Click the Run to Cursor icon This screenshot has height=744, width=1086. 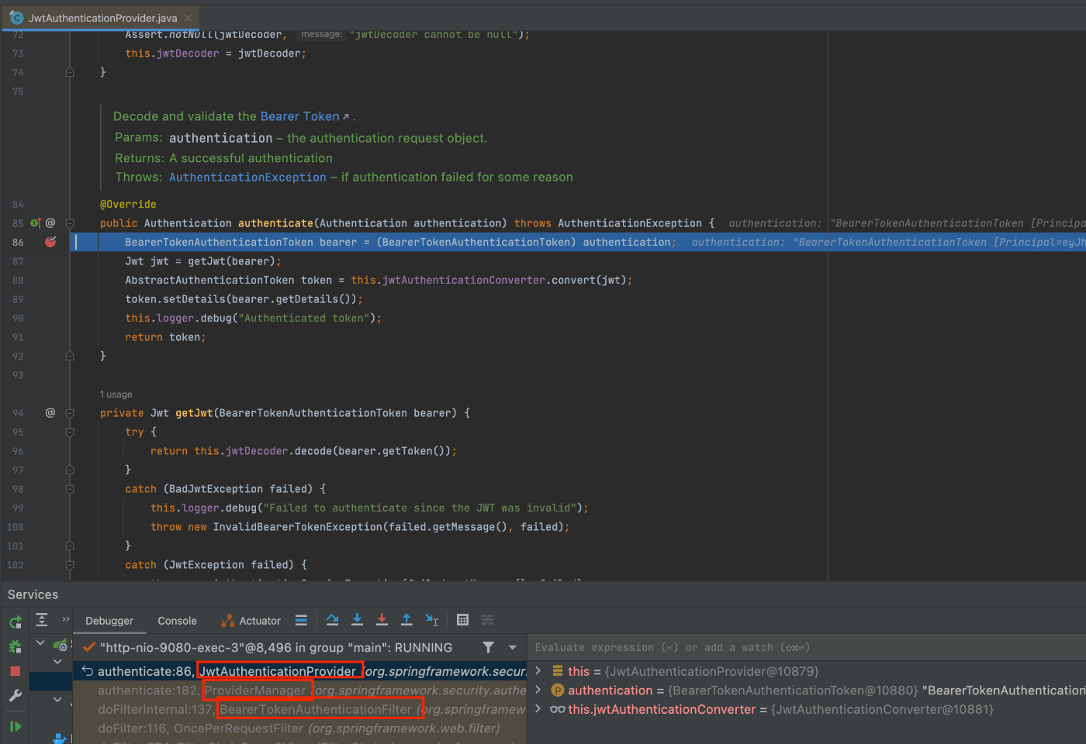click(x=432, y=620)
